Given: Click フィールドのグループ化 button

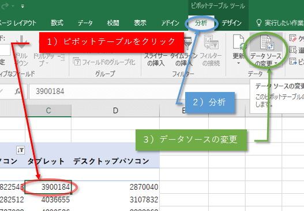Looking at the screenshot, I should (x=104, y=62).
